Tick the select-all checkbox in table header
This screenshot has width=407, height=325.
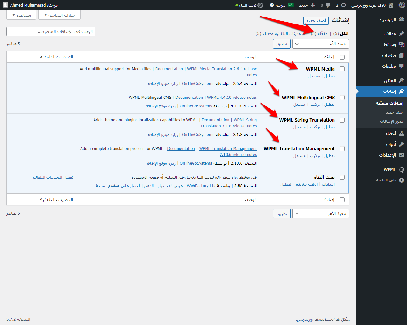click(342, 57)
